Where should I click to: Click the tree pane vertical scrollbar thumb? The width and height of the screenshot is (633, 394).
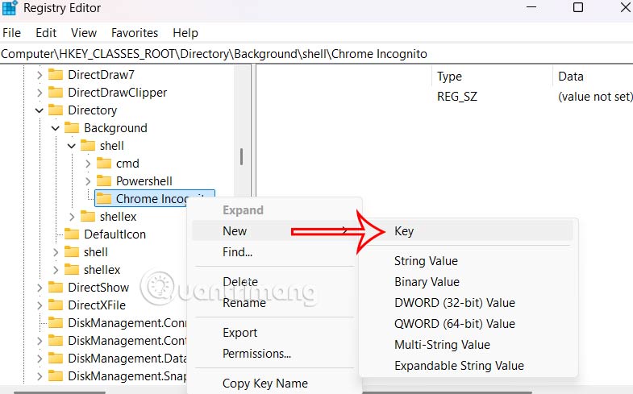[x=241, y=156]
